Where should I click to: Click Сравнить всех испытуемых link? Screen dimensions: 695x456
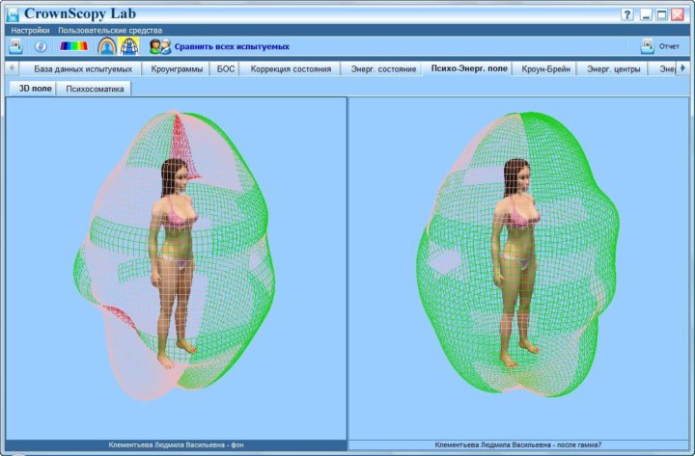click(x=232, y=46)
